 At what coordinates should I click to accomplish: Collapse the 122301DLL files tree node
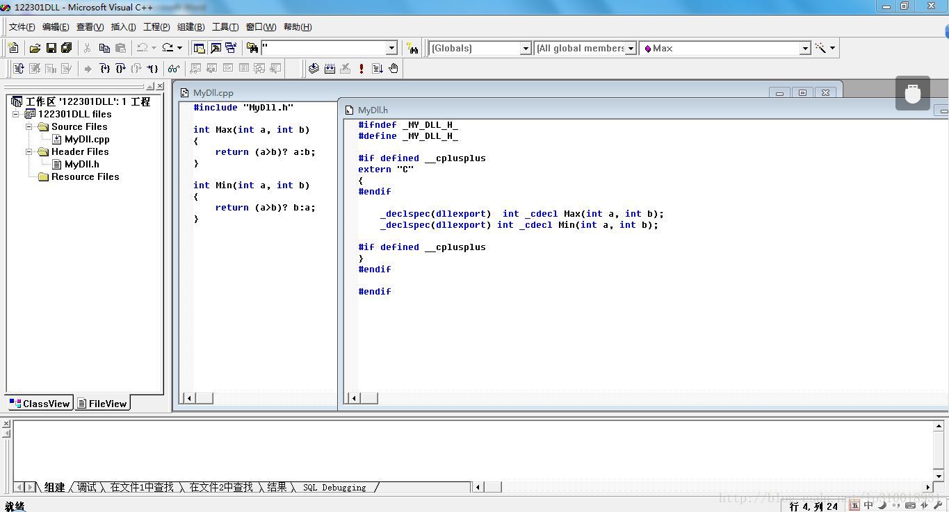pos(16,114)
